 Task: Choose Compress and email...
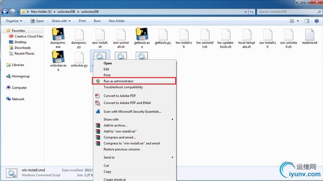(x=134, y=137)
